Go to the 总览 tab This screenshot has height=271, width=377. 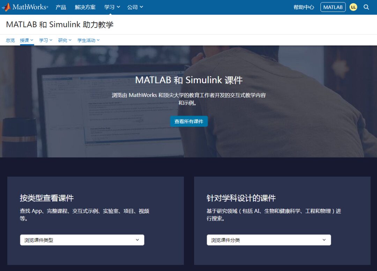click(10, 40)
